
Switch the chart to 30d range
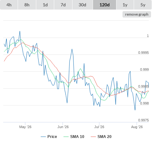point(82,5)
